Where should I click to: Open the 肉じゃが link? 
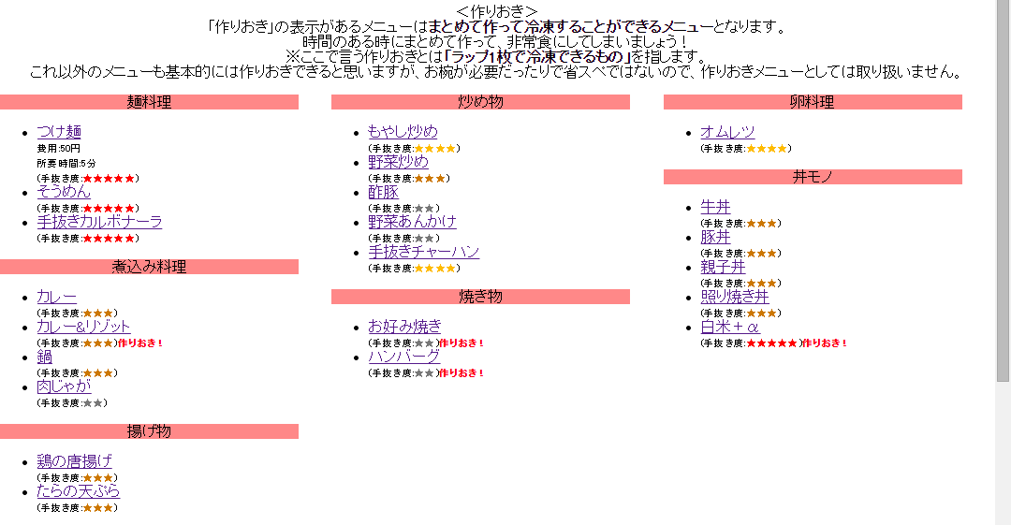click(x=64, y=386)
